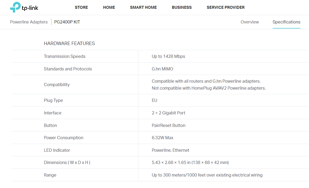Open the SMART HOME section

click(143, 7)
